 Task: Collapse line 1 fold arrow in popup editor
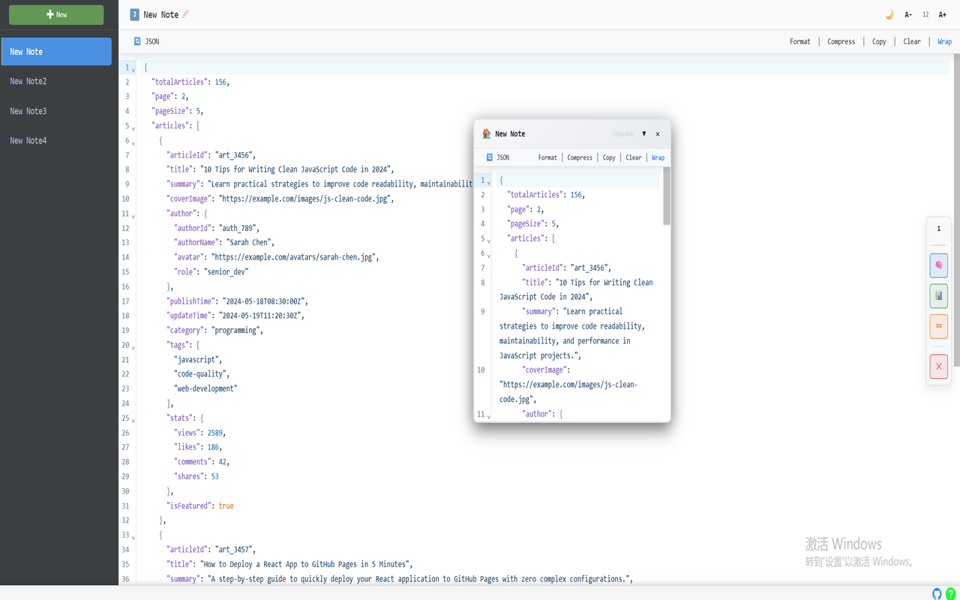[489, 183]
